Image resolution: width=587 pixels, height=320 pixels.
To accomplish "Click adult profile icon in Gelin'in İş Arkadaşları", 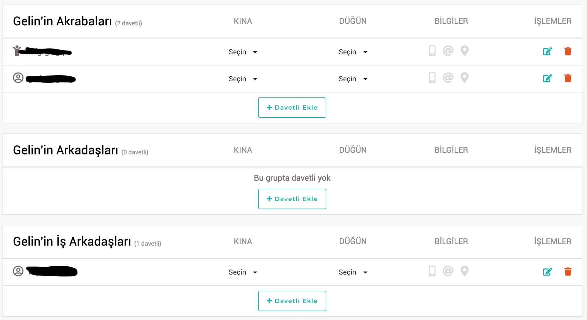I will [18, 271].
